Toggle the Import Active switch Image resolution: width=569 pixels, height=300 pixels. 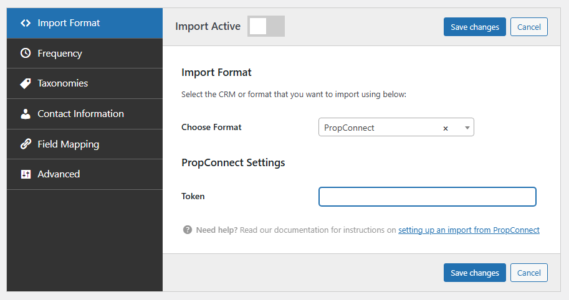[x=266, y=26]
